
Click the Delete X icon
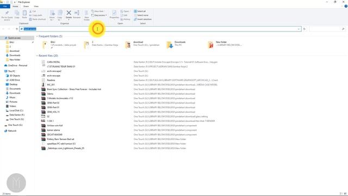coord(69,13)
